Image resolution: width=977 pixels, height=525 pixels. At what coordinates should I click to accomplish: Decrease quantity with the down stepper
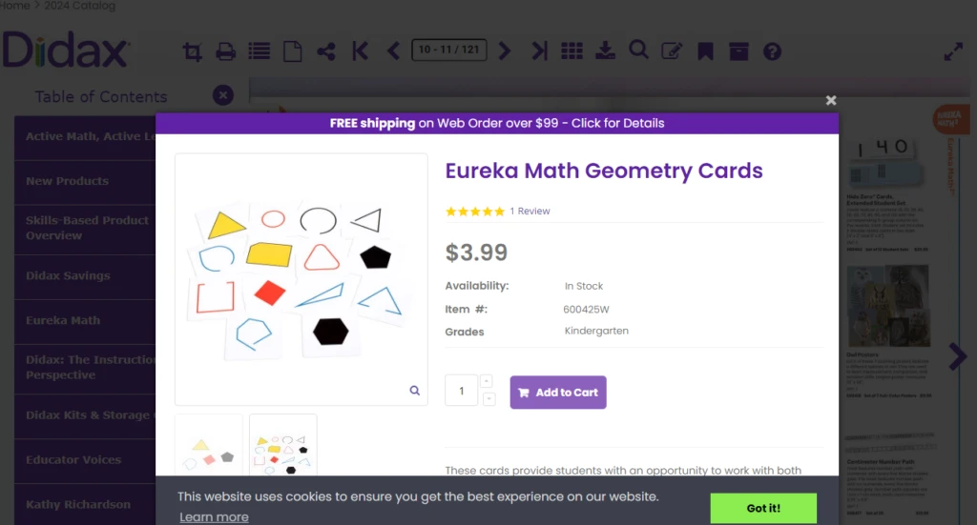[x=489, y=398]
